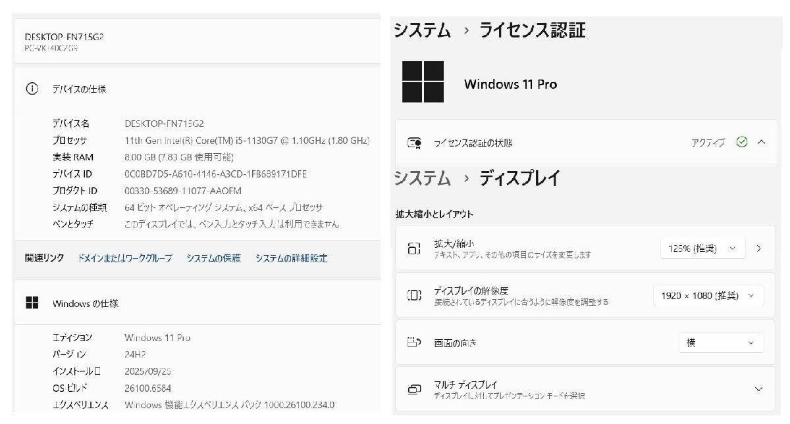Open the ドメインまたはワークグループ link

click(x=125, y=258)
